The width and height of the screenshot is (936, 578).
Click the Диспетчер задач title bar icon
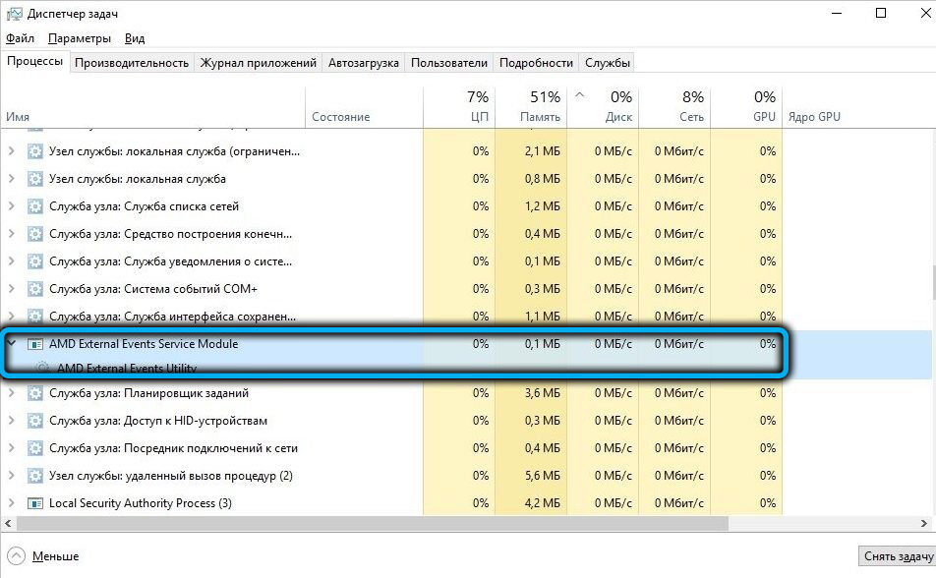tap(14, 13)
